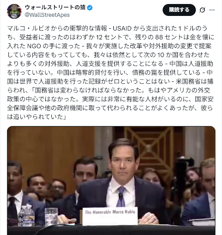The width and height of the screenshot is (222, 235).
Task: Click the Honorable Marco Rubio nameplate
Action: (x=110, y=216)
